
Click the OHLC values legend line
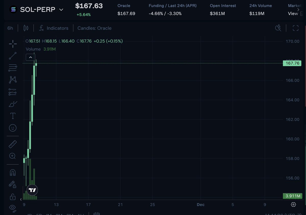[74, 41]
